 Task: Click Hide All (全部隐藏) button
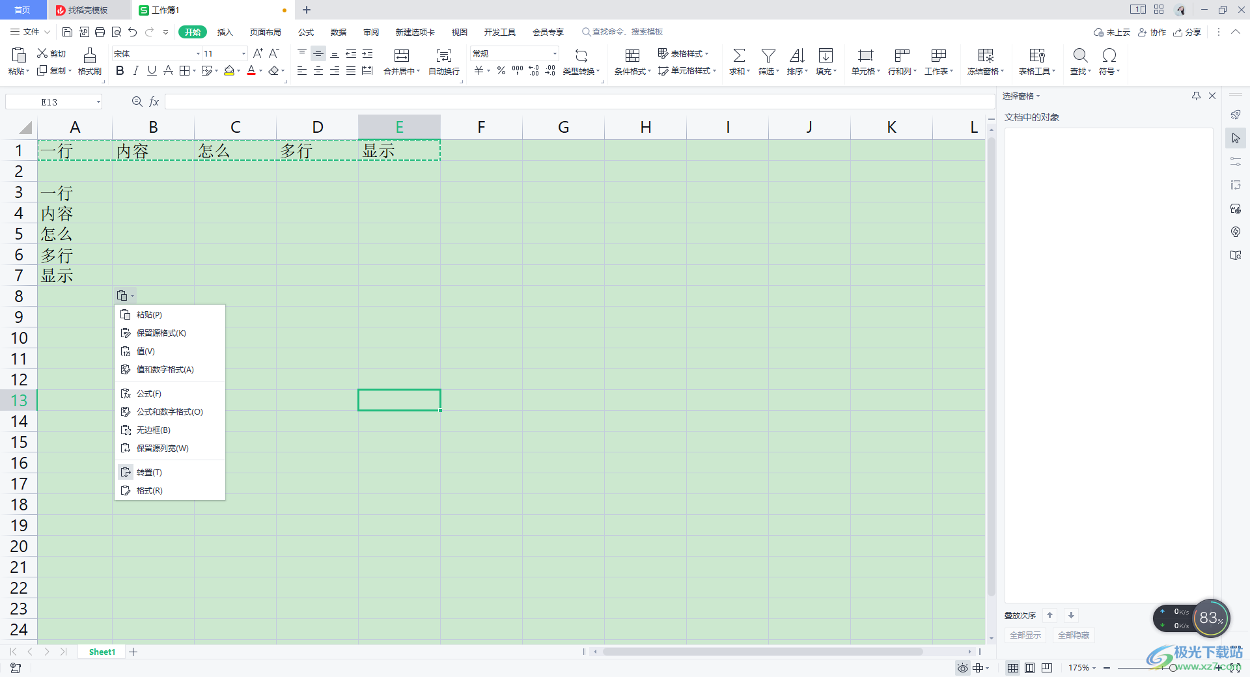point(1074,635)
